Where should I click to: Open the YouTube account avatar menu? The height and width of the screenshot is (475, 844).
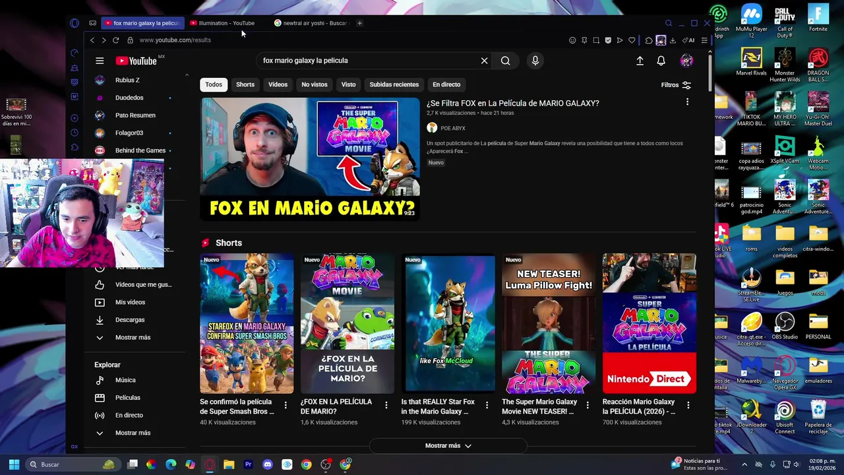pyautogui.click(x=686, y=61)
